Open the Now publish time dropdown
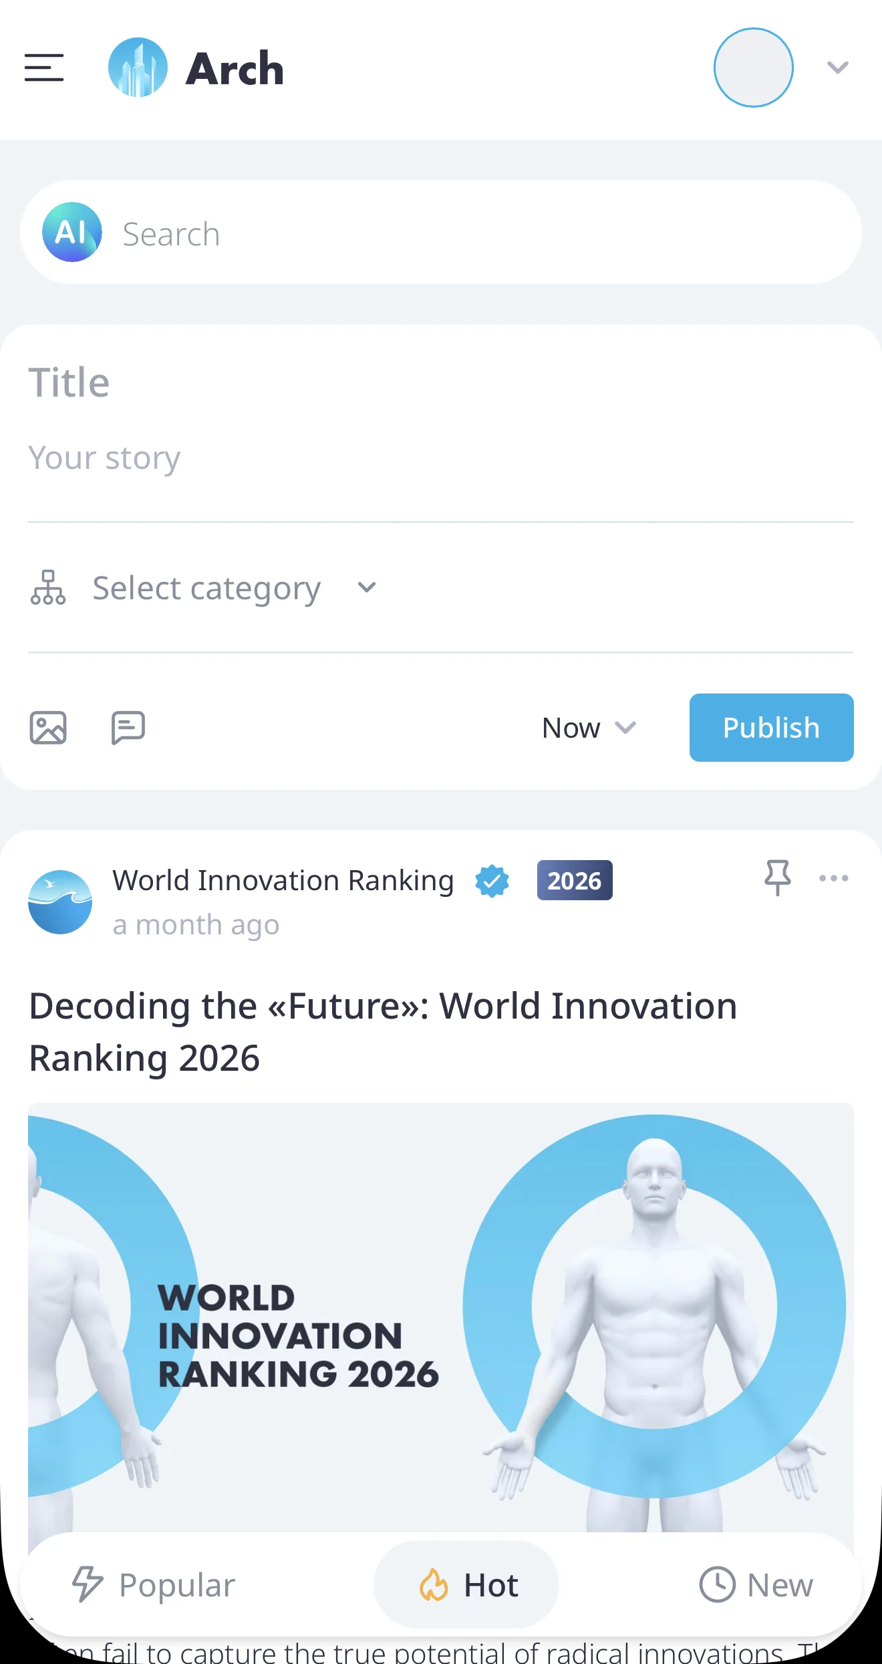Screen dimensions: 882x1664 click(589, 728)
